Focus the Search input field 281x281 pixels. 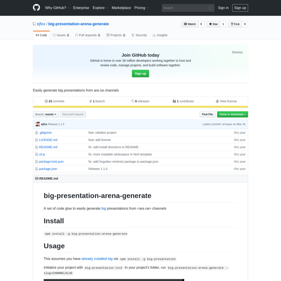(188, 8)
